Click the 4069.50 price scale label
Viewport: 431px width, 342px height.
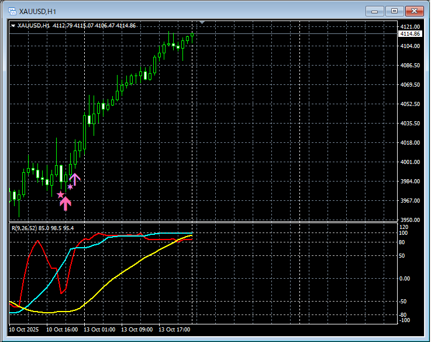click(x=410, y=84)
